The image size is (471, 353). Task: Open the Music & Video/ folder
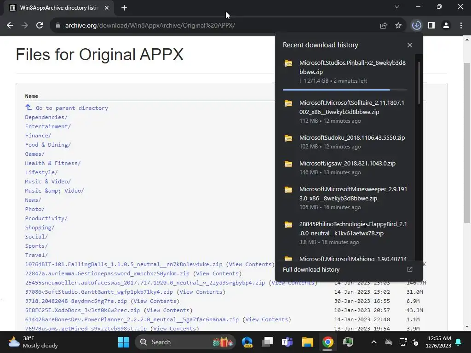pos(48,182)
